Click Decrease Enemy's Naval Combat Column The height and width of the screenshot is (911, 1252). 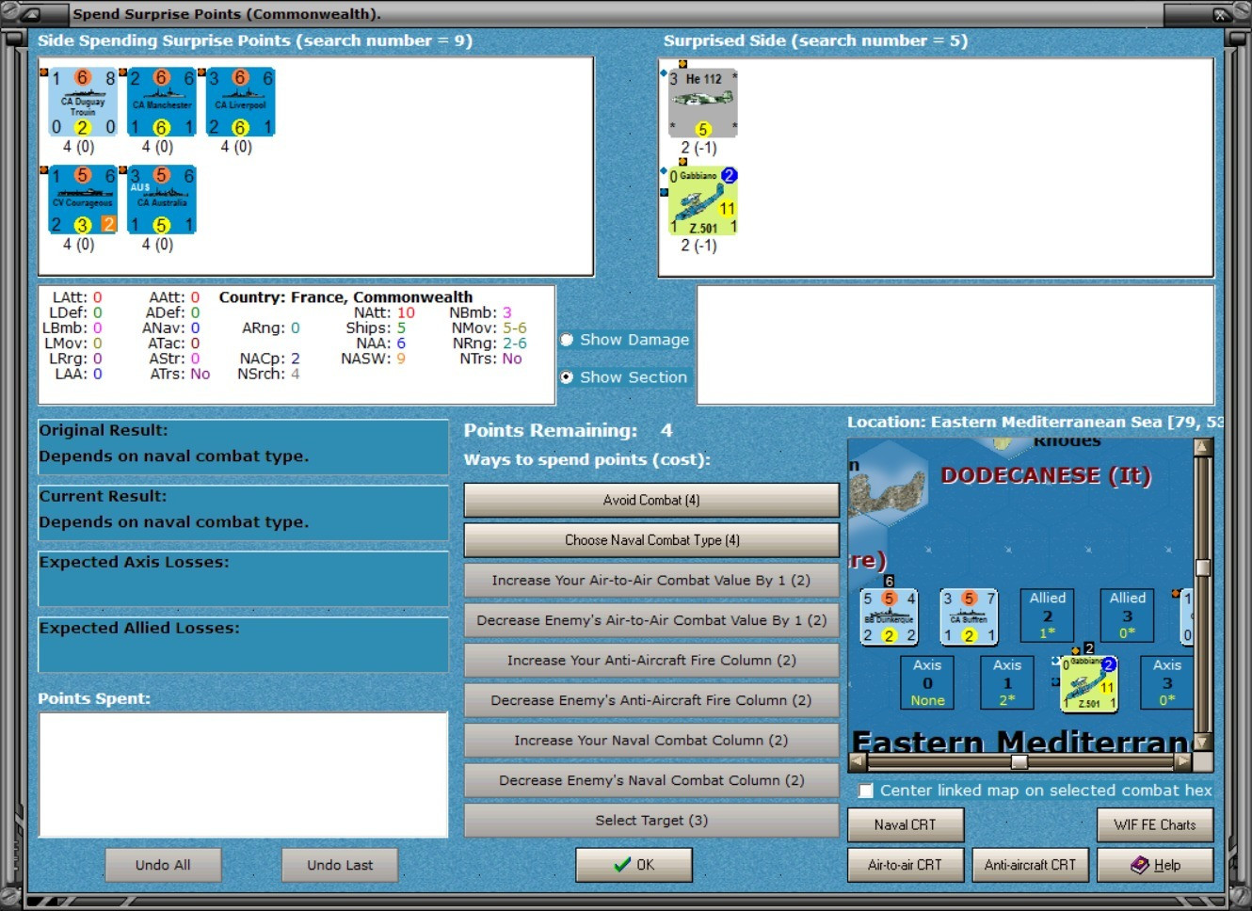(651, 780)
